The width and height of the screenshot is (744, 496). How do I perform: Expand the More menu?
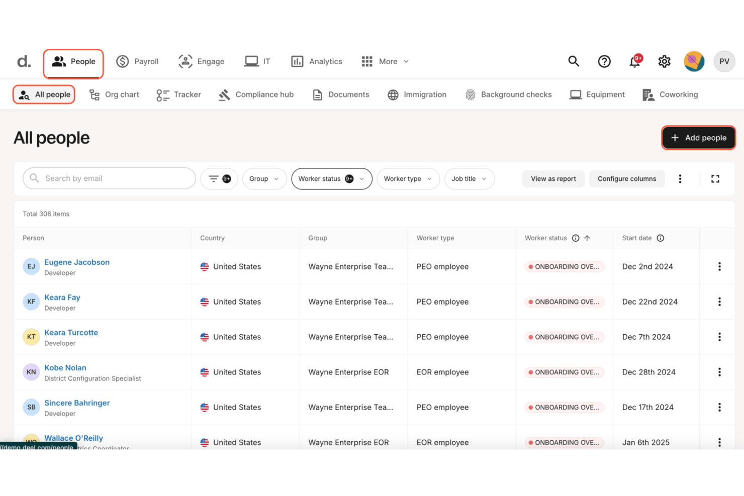385,61
